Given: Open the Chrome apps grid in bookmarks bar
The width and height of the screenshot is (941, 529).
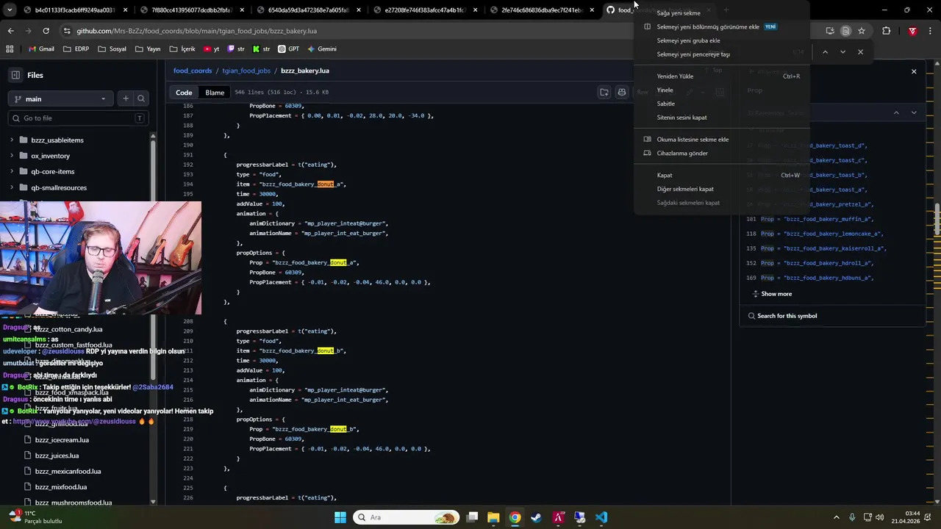Looking at the screenshot, I should point(10,48).
